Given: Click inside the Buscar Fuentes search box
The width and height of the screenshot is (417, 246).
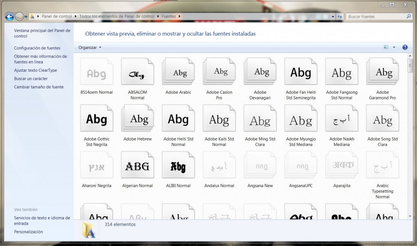Looking at the screenshot, I should [375, 16].
